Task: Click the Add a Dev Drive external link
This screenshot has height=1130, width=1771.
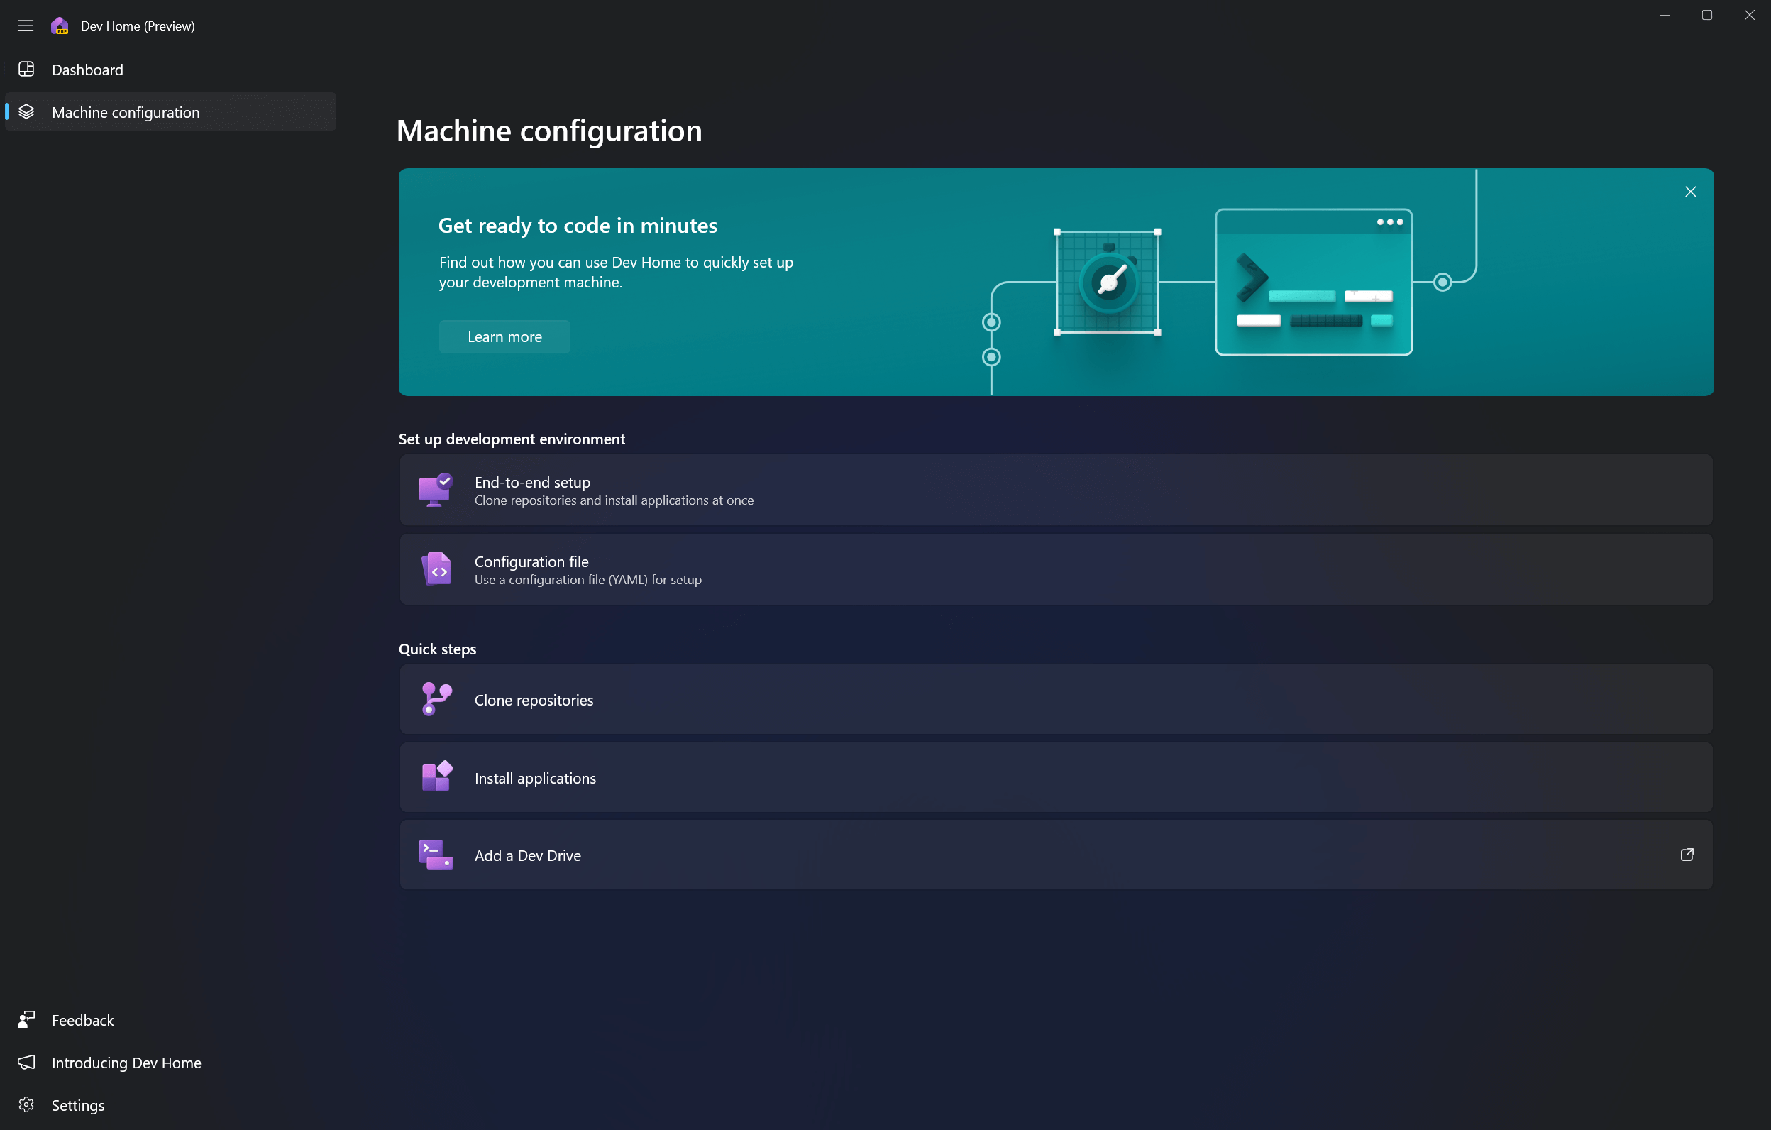Action: click(1686, 855)
